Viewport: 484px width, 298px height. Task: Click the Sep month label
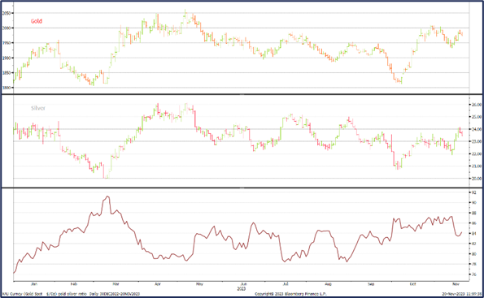pyautogui.click(x=371, y=284)
